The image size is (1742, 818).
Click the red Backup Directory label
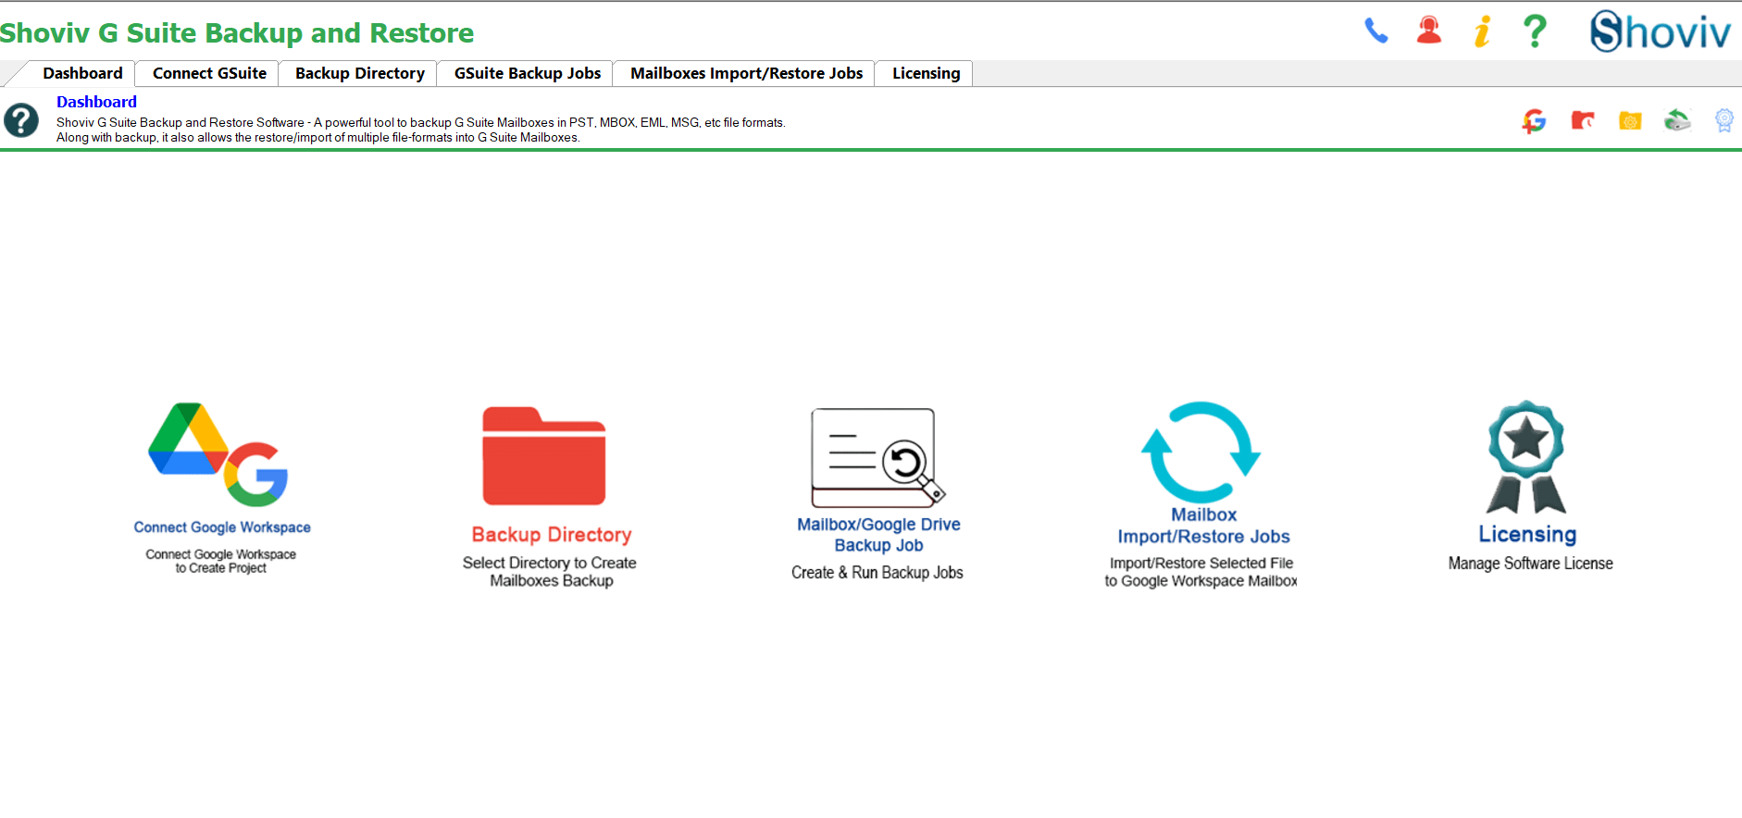pyautogui.click(x=552, y=534)
